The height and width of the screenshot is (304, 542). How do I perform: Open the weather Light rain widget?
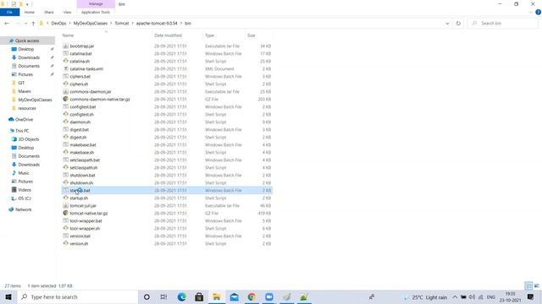click(x=425, y=297)
